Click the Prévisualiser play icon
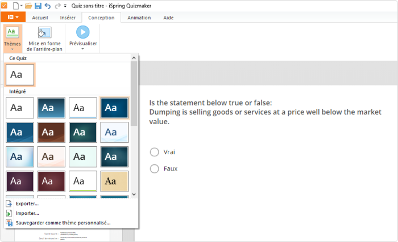Image resolution: width=398 pixels, height=242 pixels. 83,32
